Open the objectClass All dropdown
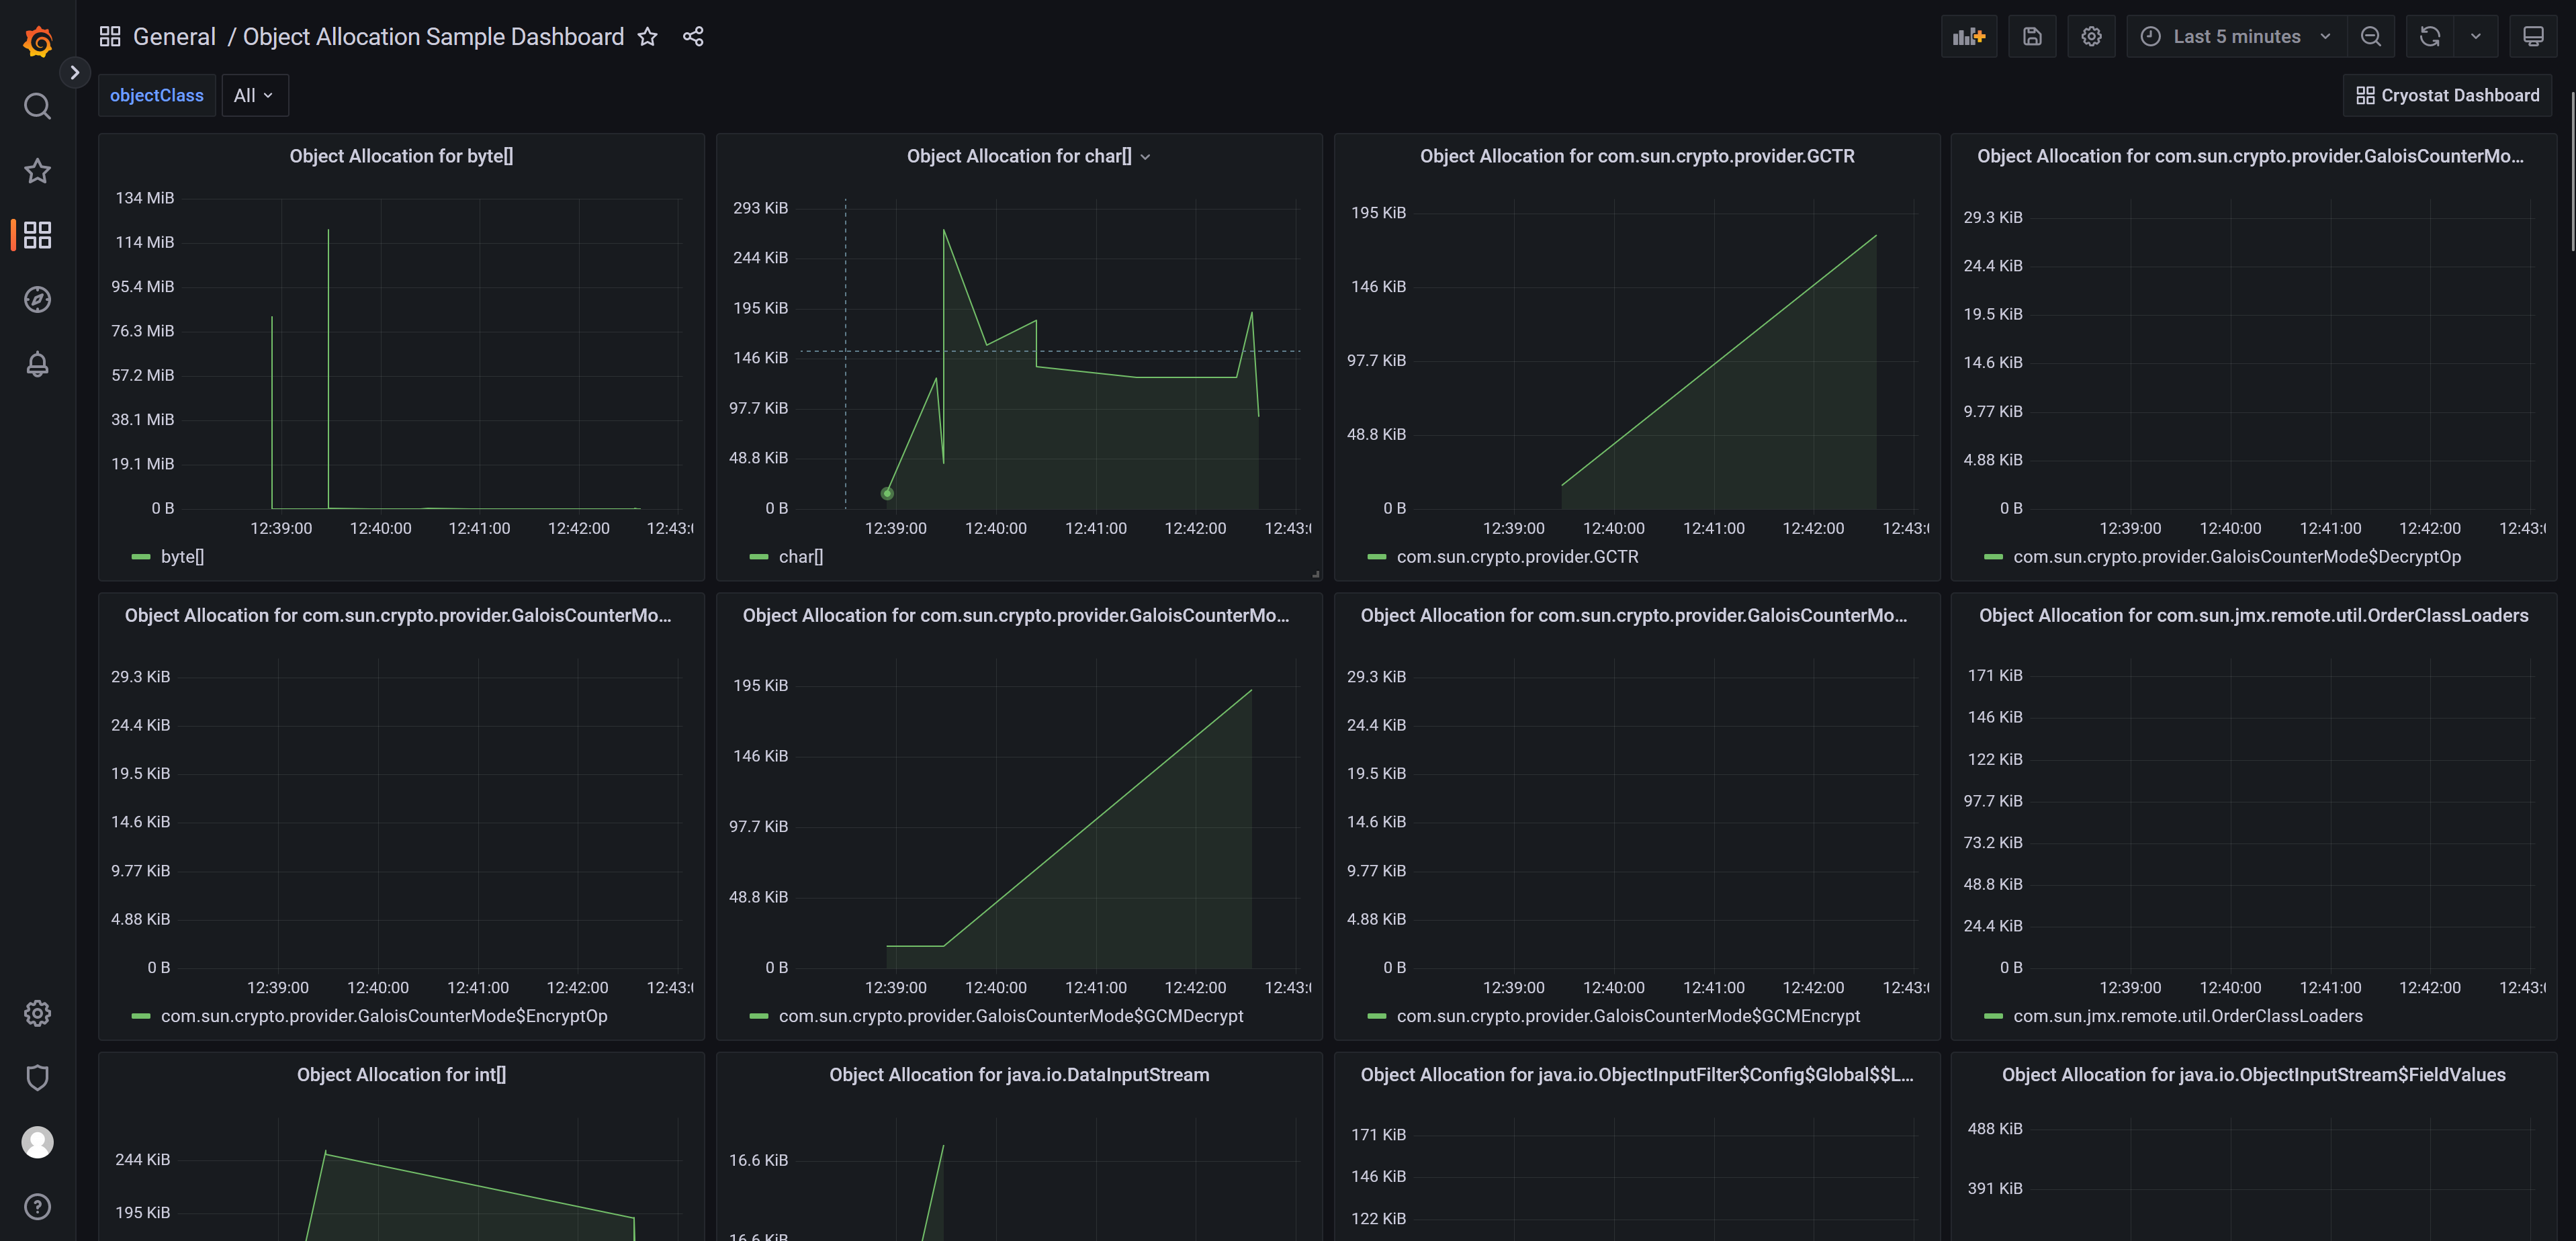Screen dimensions: 2576x1241 coord(254,95)
